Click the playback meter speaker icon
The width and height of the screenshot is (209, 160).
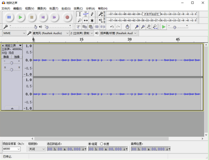100,20
